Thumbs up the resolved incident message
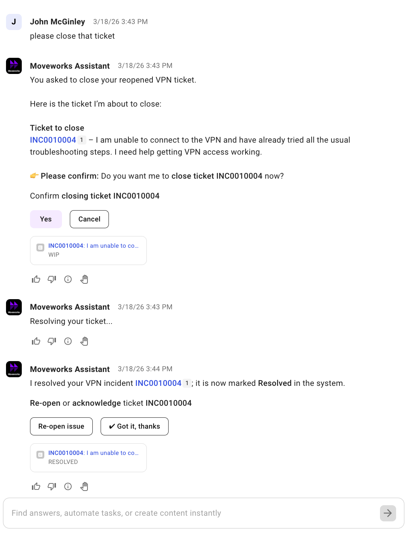The width and height of the screenshot is (413, 539). [36, 486]
